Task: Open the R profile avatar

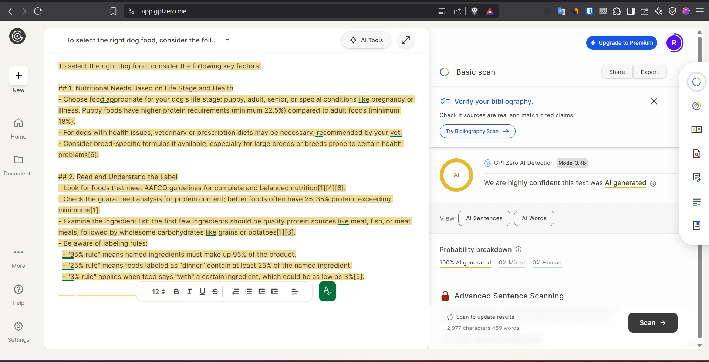Action: 674,43
